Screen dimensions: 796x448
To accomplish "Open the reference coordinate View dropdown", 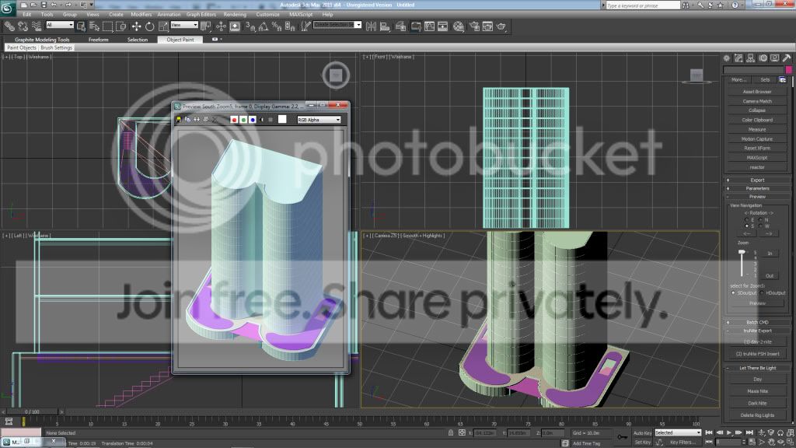I will tap(184, 25).
